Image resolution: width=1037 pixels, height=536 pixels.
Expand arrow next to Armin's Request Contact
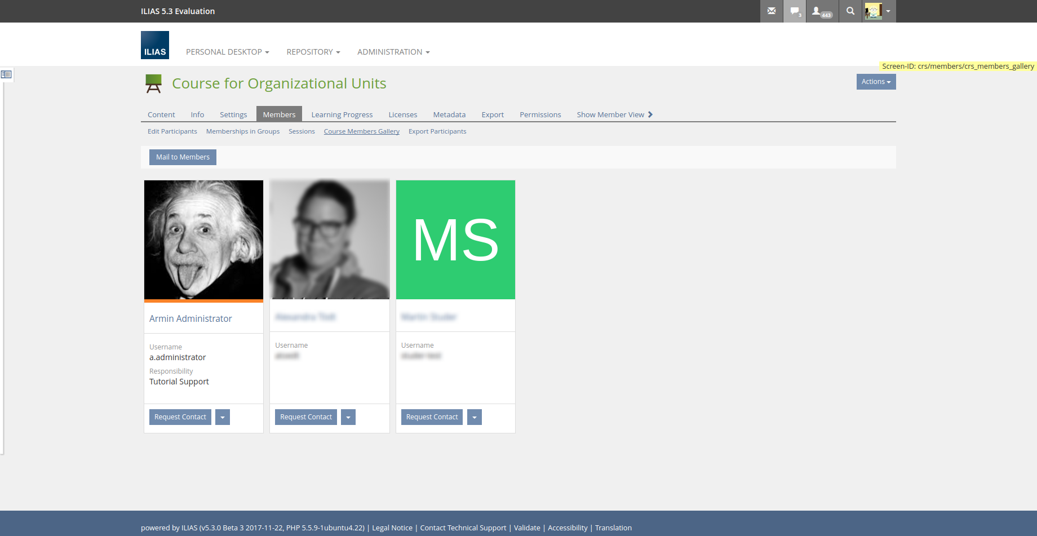pyautogui.click(x=223, y=417)
